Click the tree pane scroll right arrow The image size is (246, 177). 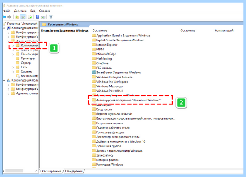[x=36, y=171]
